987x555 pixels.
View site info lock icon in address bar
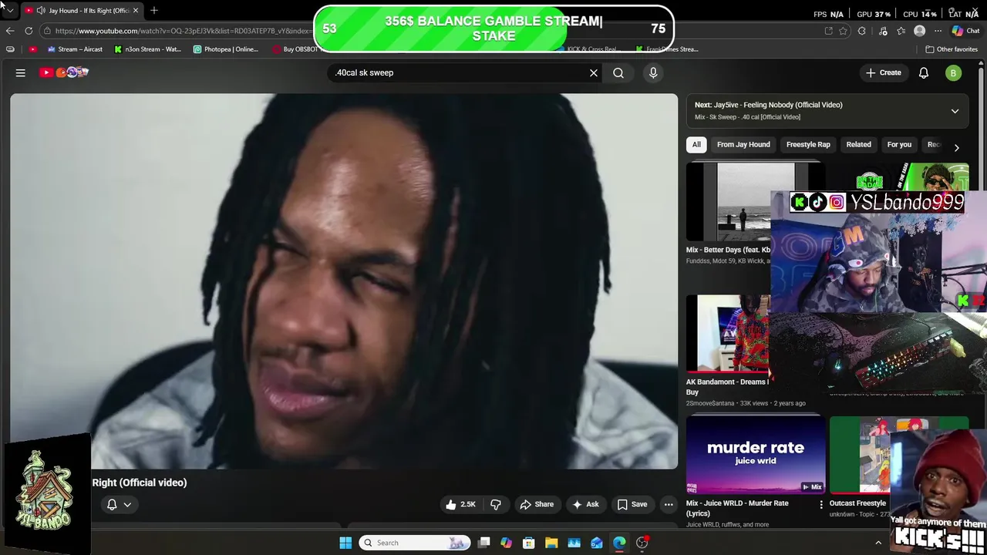[x=47, y=31]
